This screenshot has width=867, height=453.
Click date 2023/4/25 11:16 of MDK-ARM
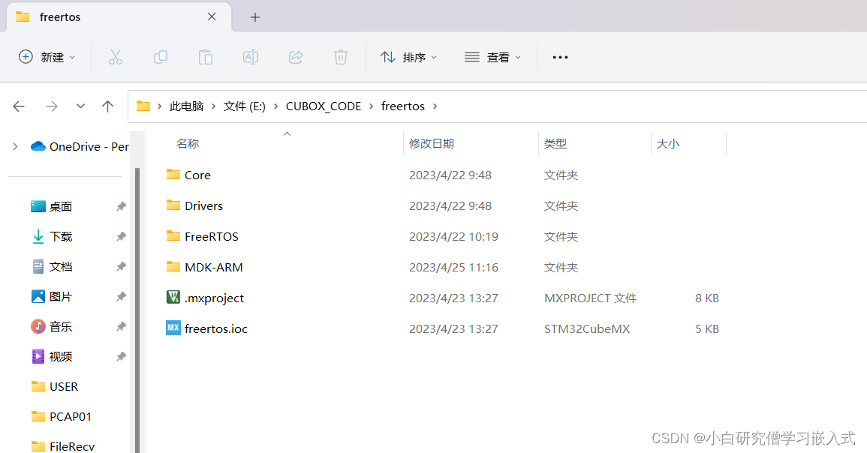coord(453,268)
